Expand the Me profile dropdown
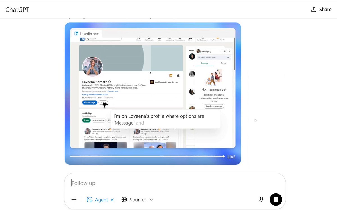337x210 pixels. (190, 39)
